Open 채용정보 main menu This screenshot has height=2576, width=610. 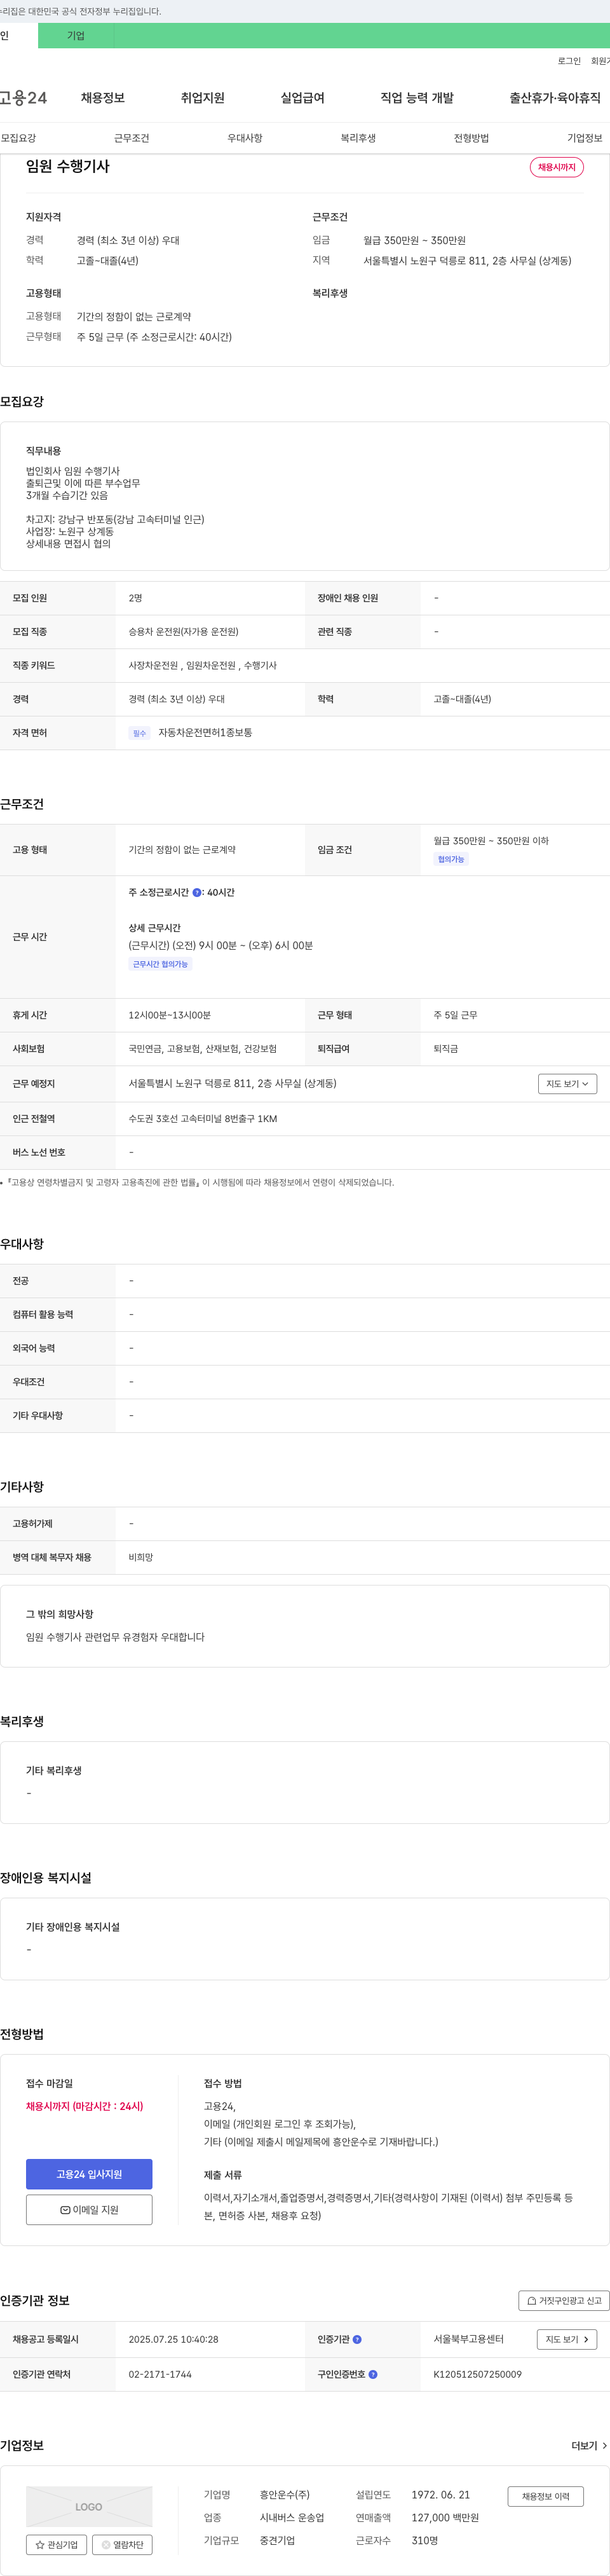coord(103,98)
